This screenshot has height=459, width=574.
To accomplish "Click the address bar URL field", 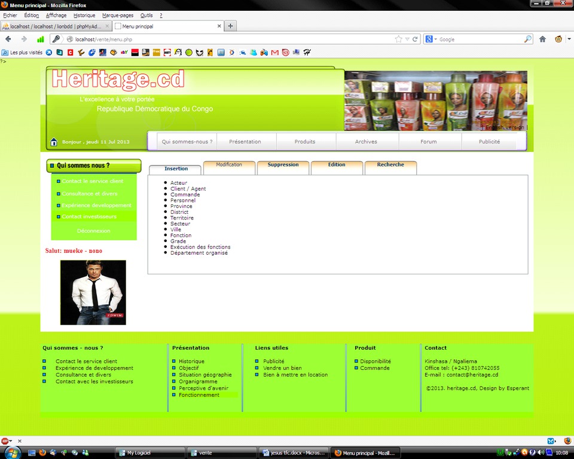I will tap(234, 39).
